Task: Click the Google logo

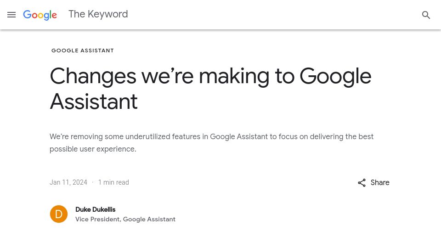Action: [40, 15]
